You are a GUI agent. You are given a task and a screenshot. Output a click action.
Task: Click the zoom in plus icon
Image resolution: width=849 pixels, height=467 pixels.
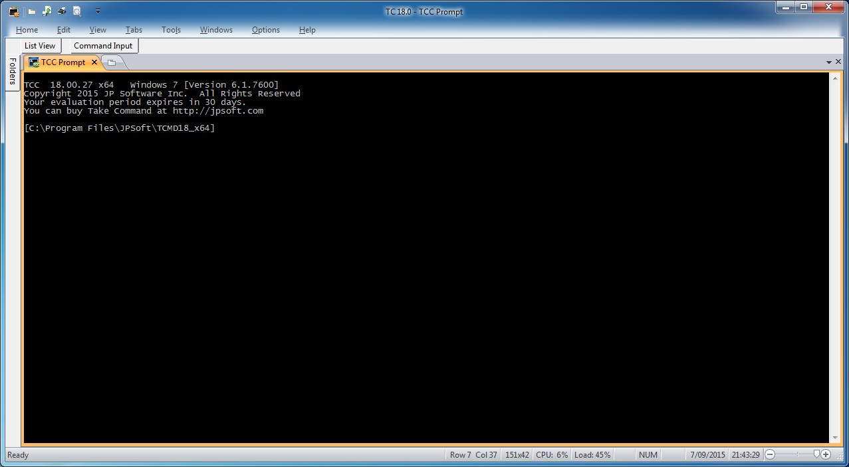pyautogui.click(x=826, y=455)
